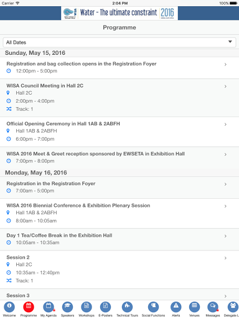
Task: Tap the My Agenda calendar icon
Action: click(49, 307)
